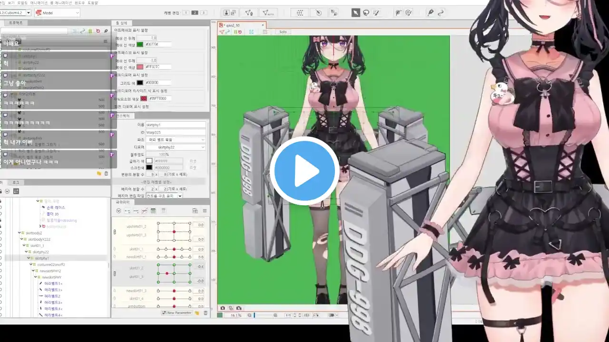
Task: Select the pen-shaped tool in top toolbar
Action: pyautogui.click(x=430, y=13)
